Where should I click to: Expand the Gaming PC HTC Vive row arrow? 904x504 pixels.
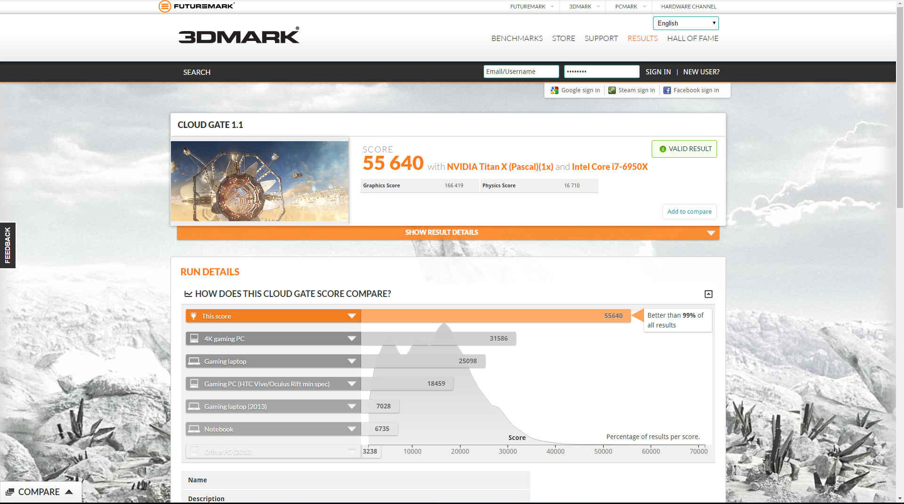tap(352, 384)
